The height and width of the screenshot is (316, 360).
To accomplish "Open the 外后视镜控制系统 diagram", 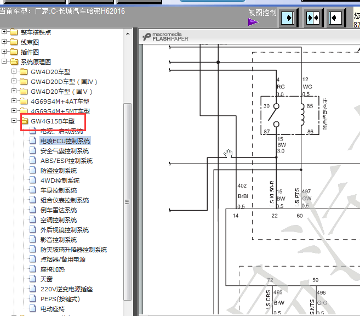I will [65, 230].
